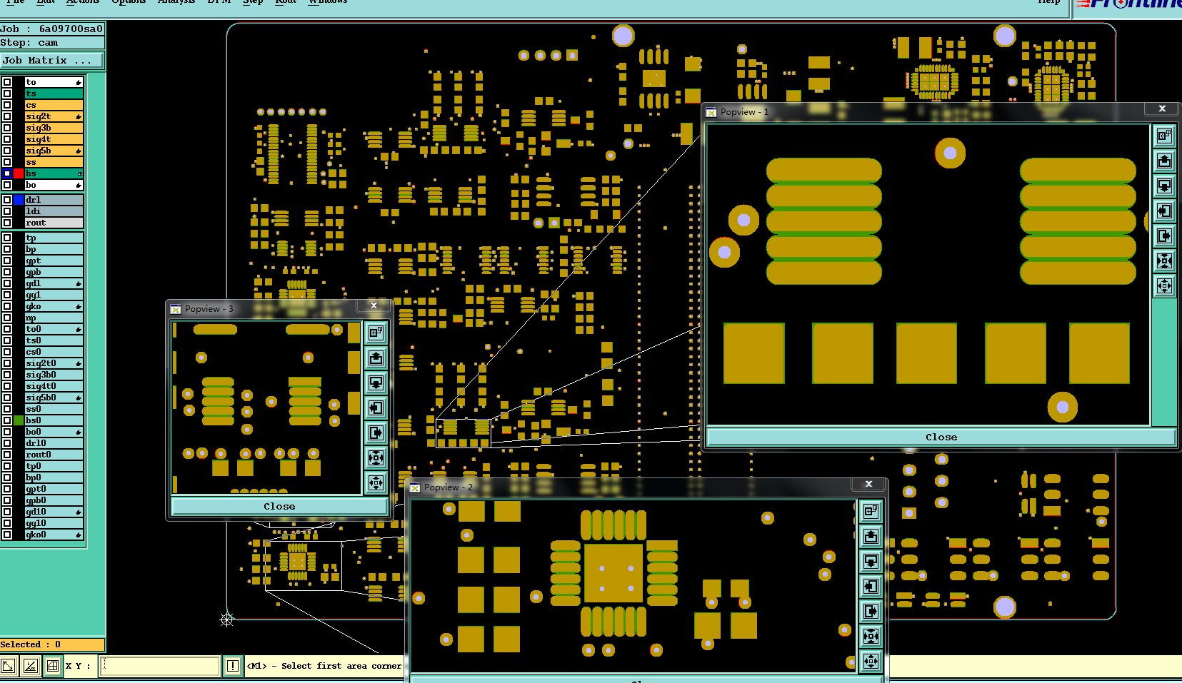Select layer 'gpt' in layer list
1182x683 pixels.
tap(54, 260)
